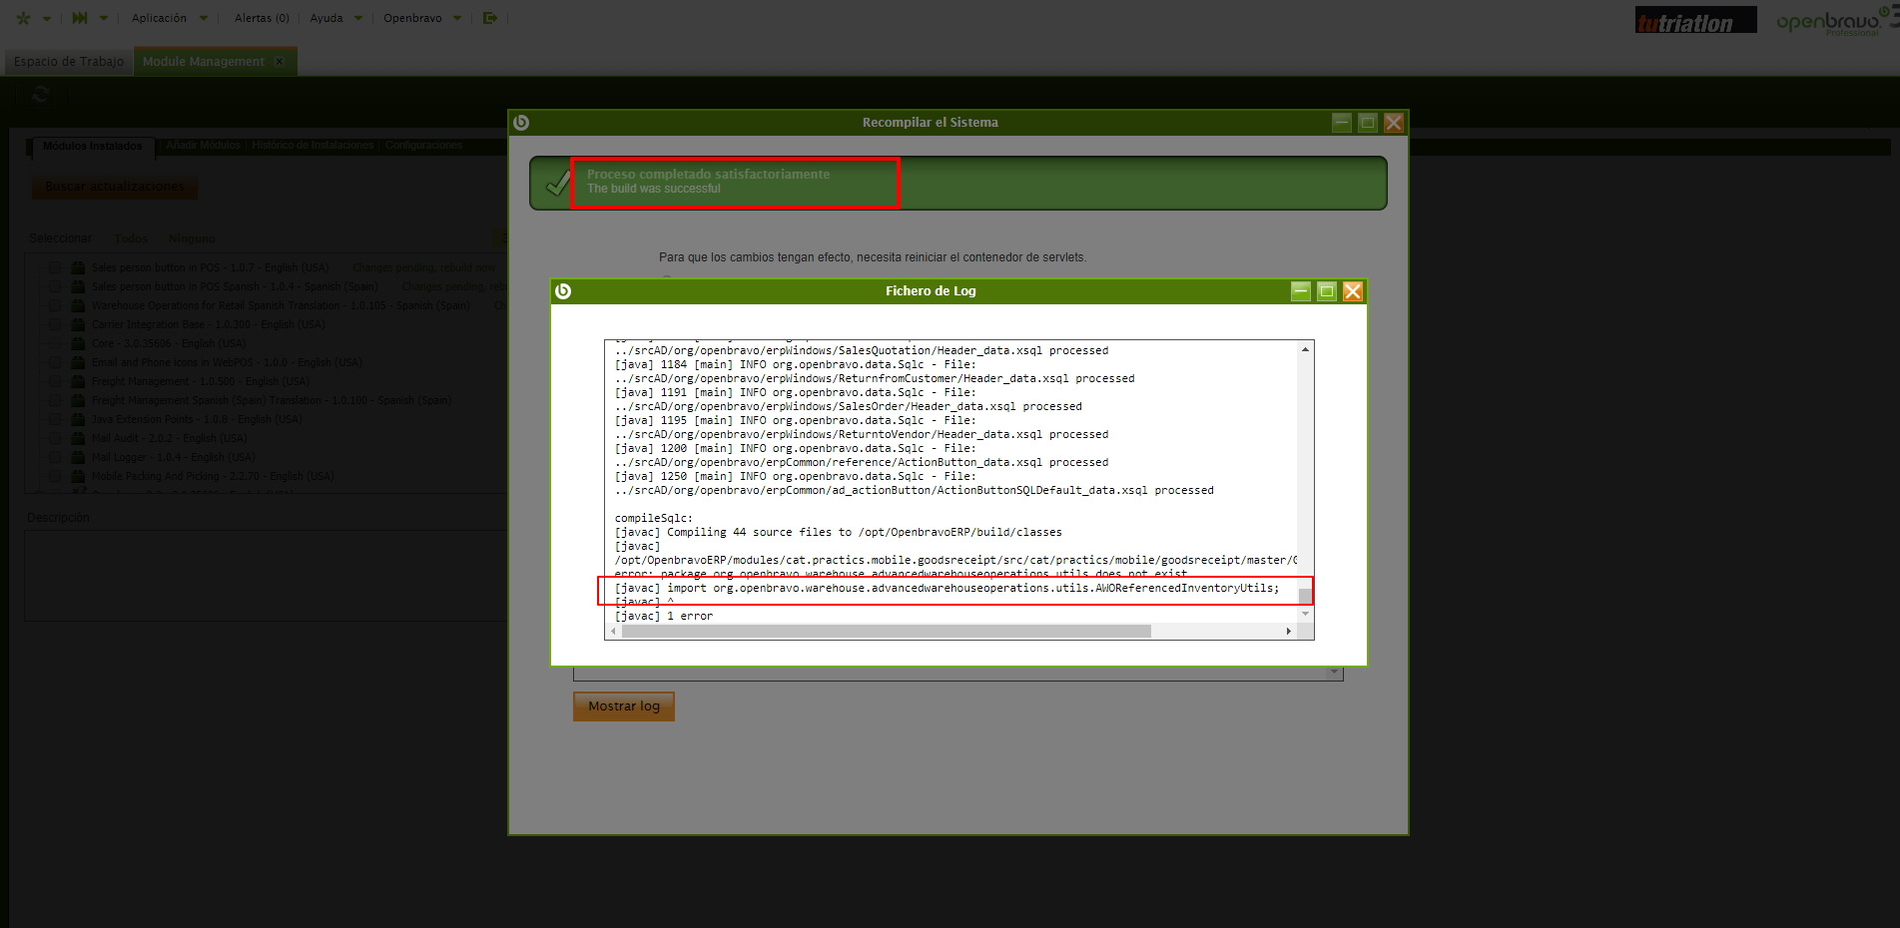Click the quick launch fast-forward icon
Image resolution: width=1900 pixels, height=928 pixels.
[x=80, y=18]
